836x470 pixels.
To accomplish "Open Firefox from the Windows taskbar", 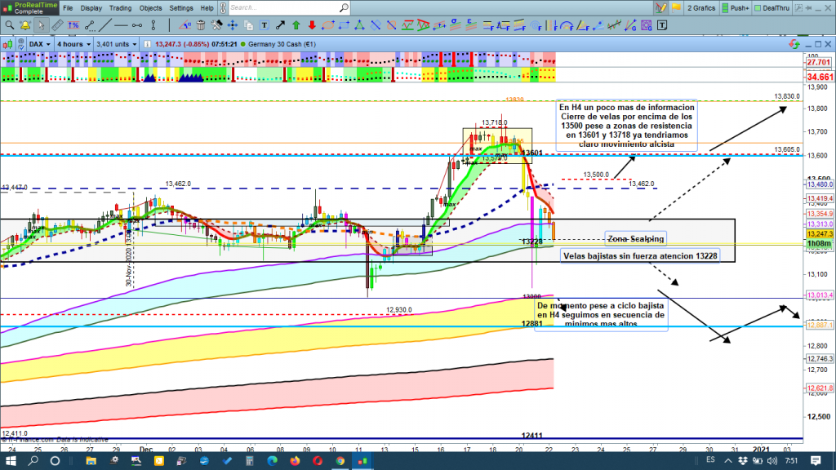I will tap(294, 461).
